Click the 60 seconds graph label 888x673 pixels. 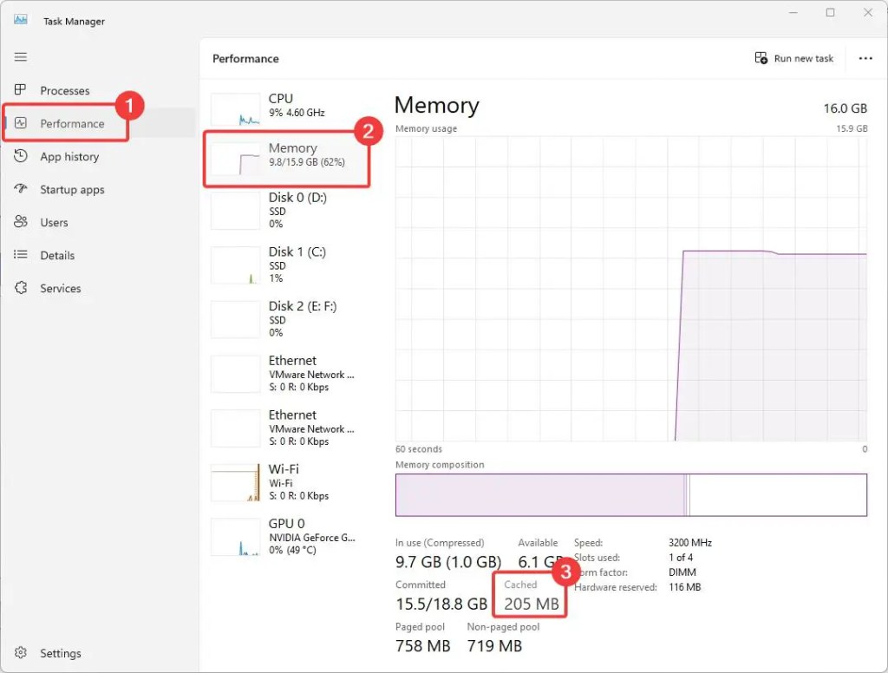[x=419, y=449]
